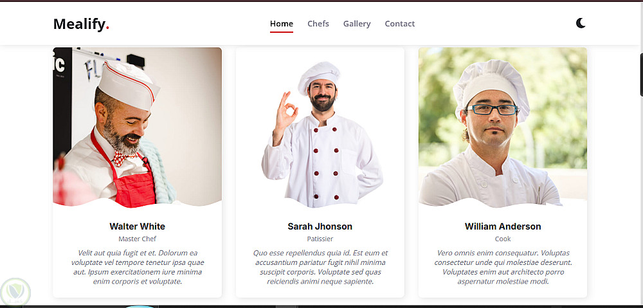This screenshot has height=308, width=643.
Task: Click William Anderson's chef photo
Action: click(503, 127)
